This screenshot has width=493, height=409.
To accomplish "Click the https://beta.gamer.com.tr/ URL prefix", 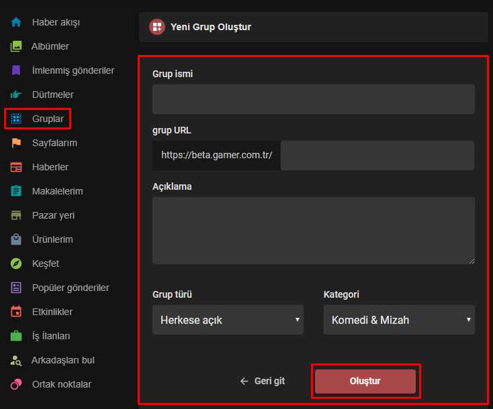I will [x=217, y=155].
